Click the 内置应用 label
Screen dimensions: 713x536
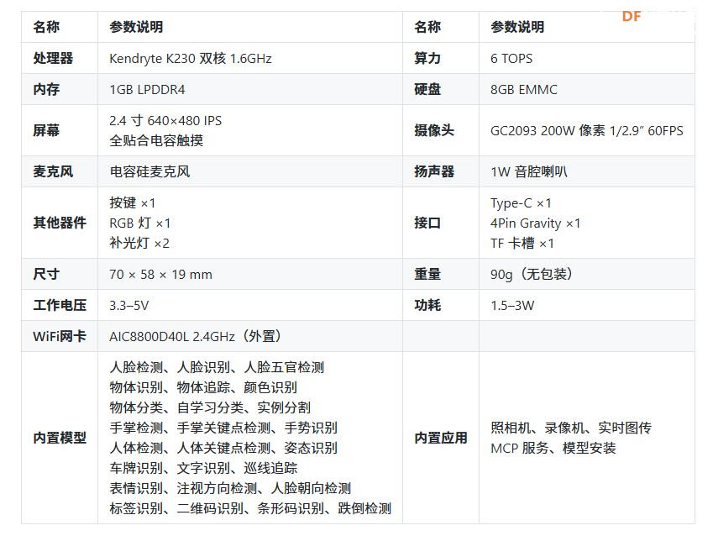tap(441, 438)
